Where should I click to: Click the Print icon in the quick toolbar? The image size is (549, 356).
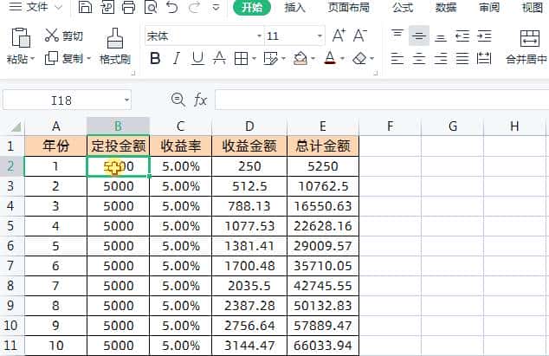click(x=128, y=7)
